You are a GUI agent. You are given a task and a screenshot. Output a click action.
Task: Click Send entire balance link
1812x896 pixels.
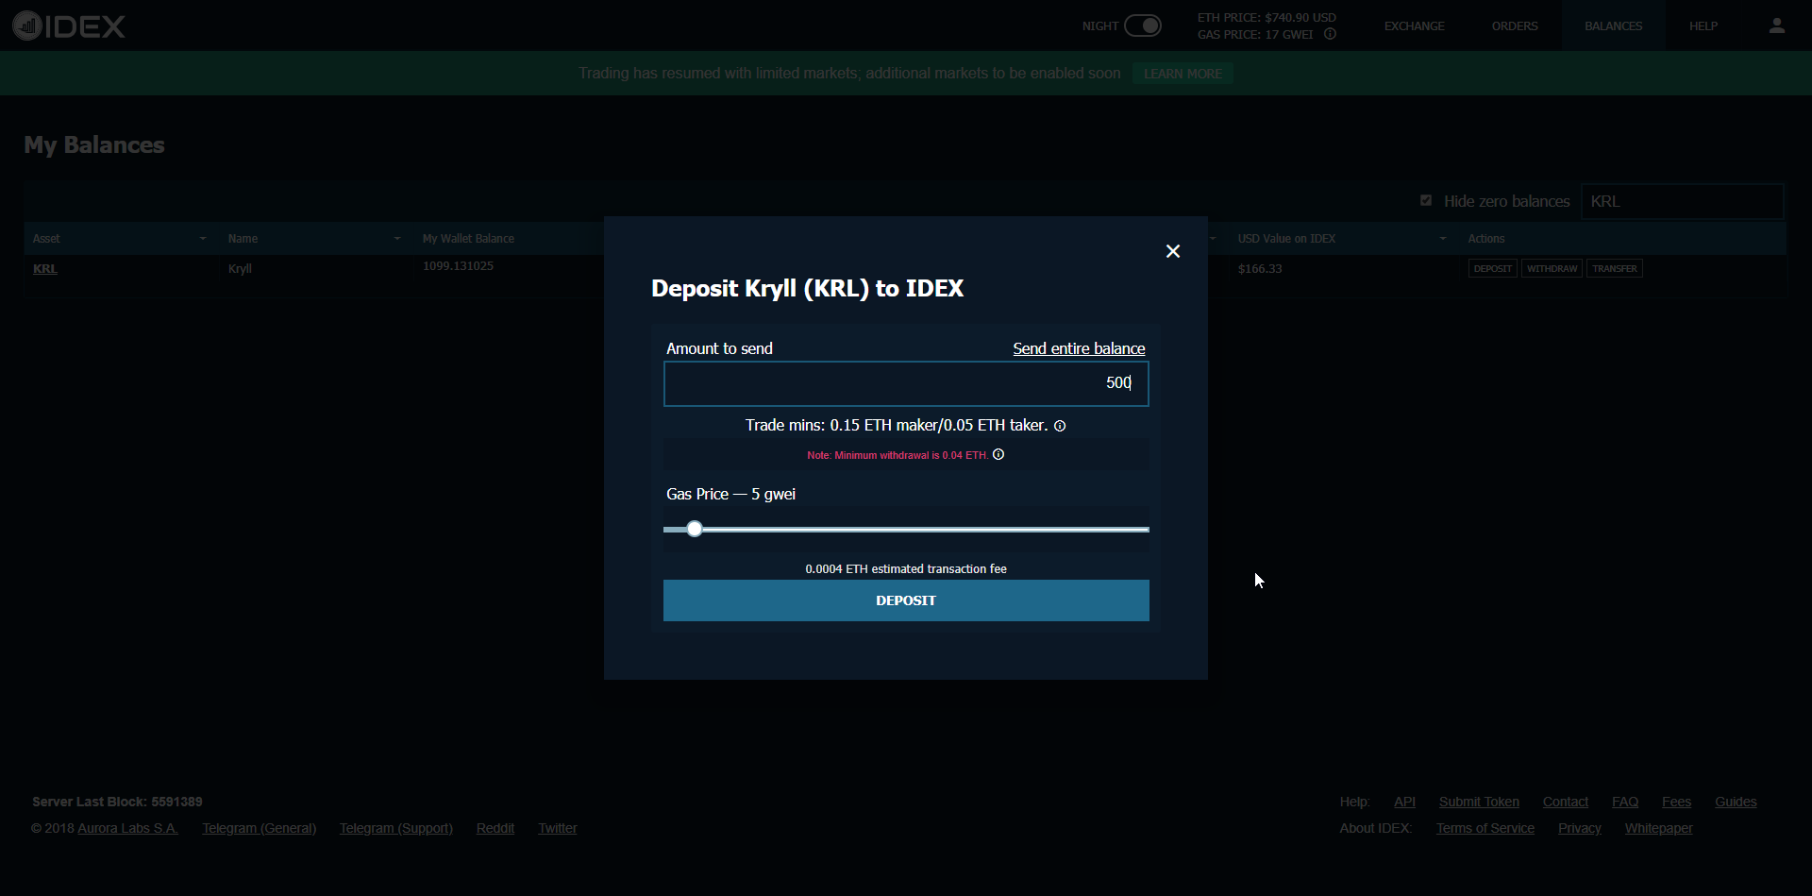(x=1079, y=348)
